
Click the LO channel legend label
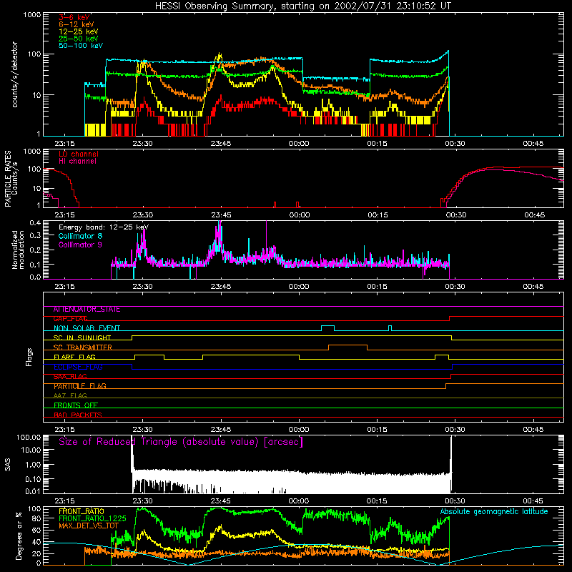pyautogui.click(x=79, y=154)
